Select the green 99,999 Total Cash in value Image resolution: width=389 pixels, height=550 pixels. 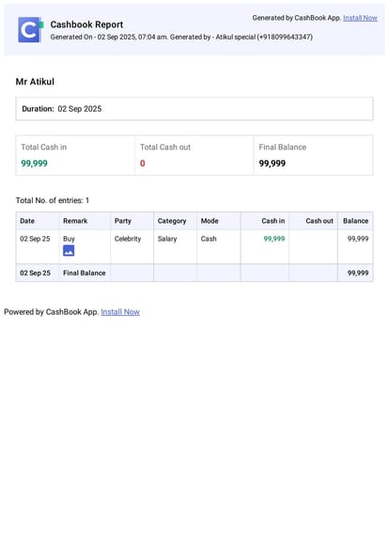click(35, 164)
